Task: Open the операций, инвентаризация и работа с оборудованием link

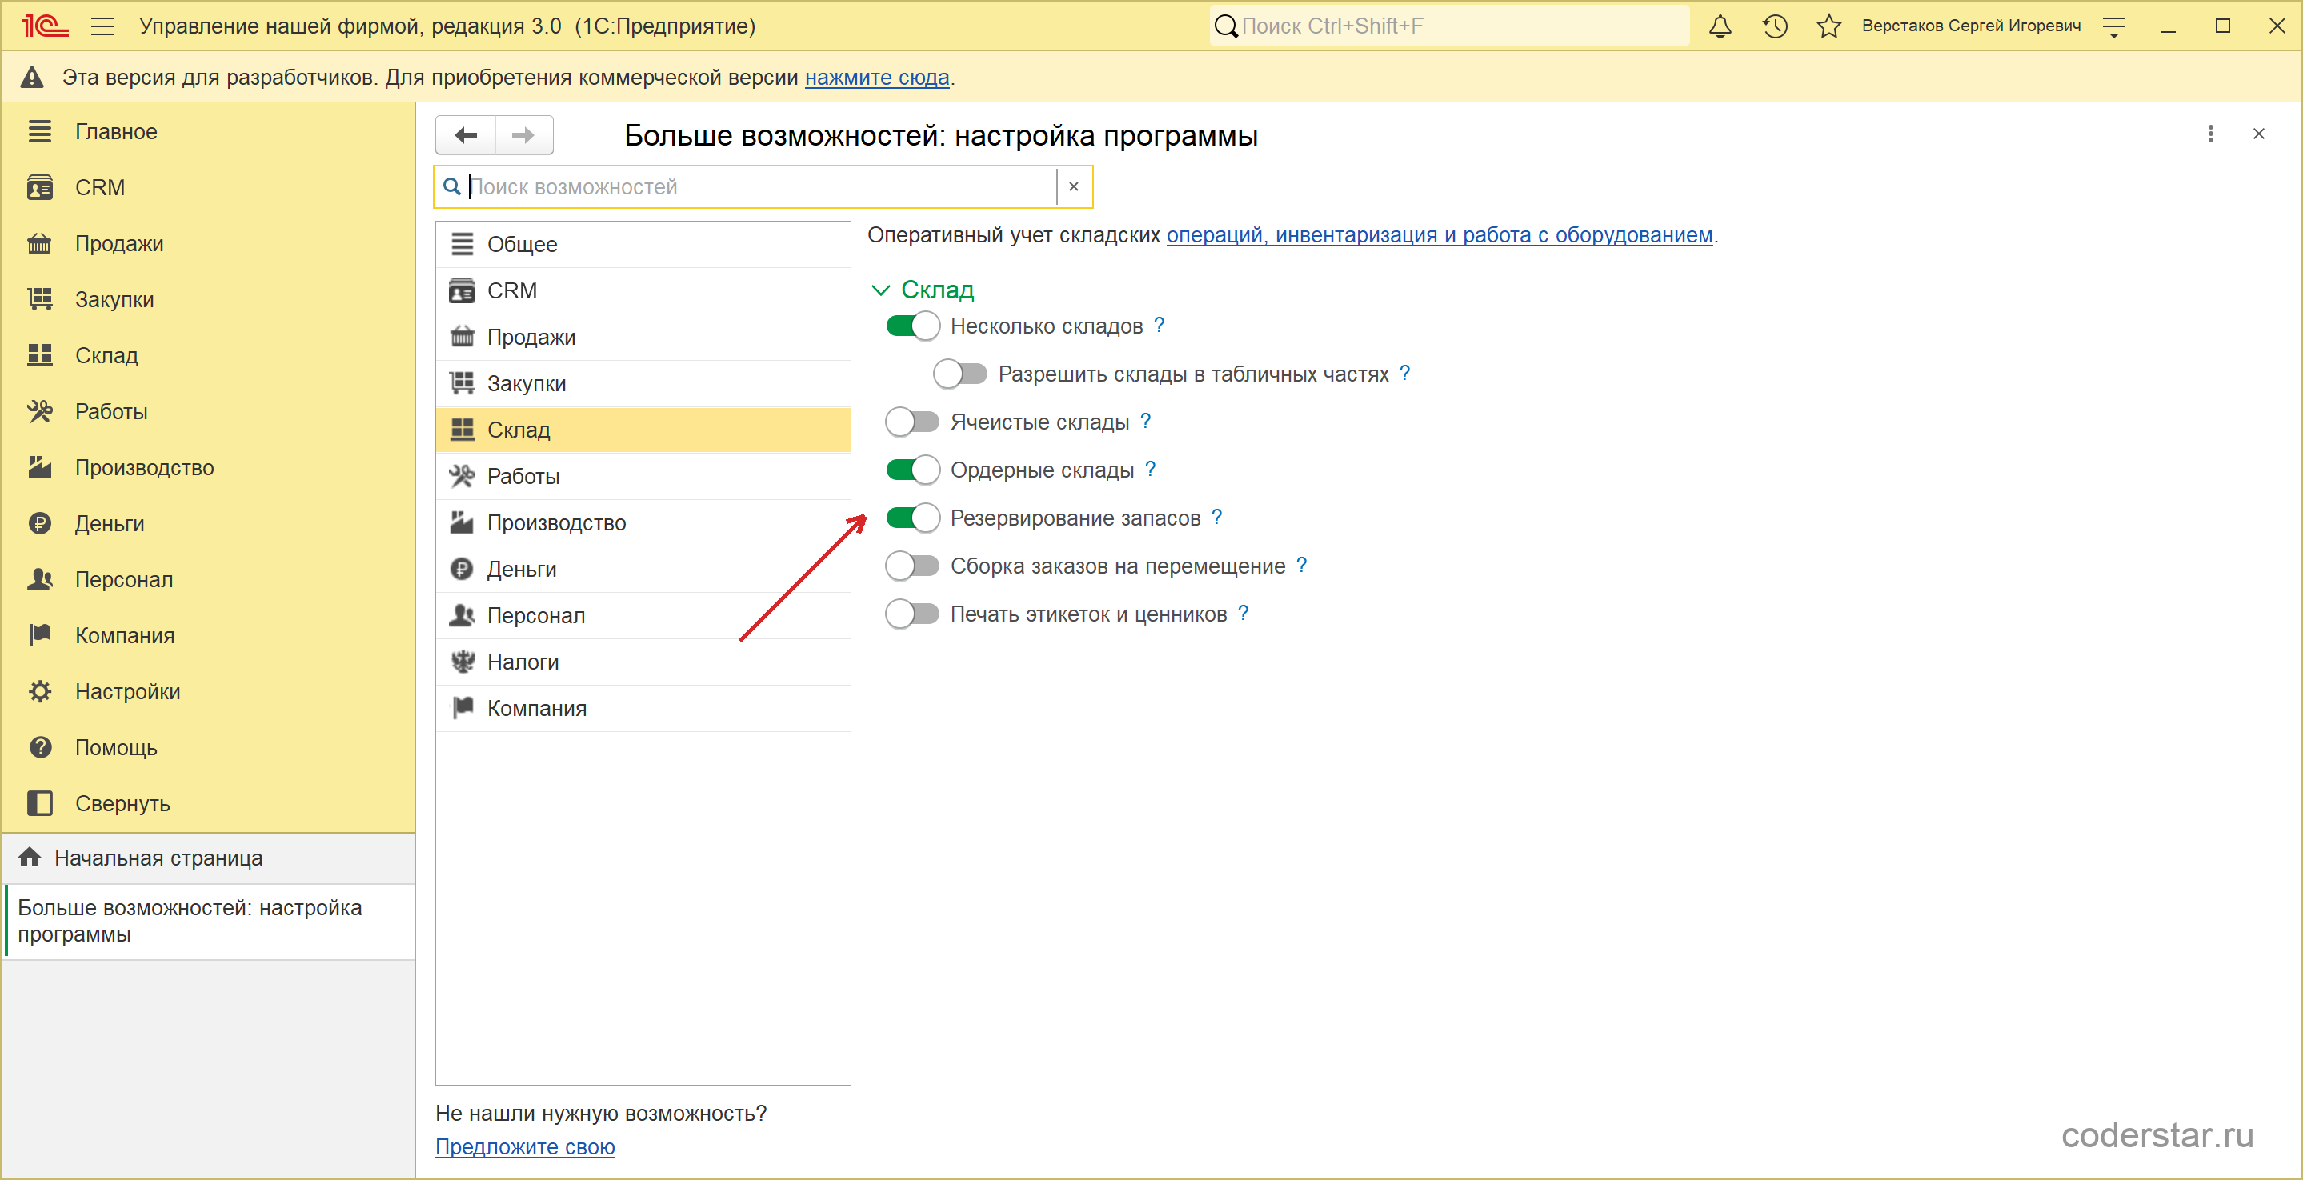Action: click(1440, 235)
